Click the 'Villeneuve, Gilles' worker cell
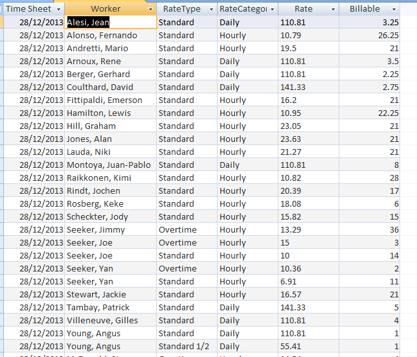Image resolution: width=417 pixels, height=357 pixels. pos(110,320)
